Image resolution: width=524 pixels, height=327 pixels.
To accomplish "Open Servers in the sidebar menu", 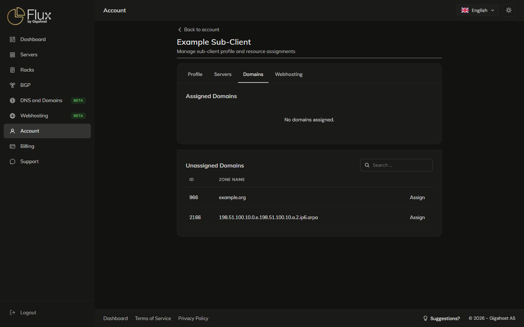I will coord(47,54).
